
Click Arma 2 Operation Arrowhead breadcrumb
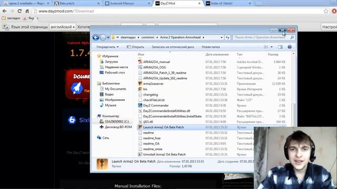(x=180, y=37)
